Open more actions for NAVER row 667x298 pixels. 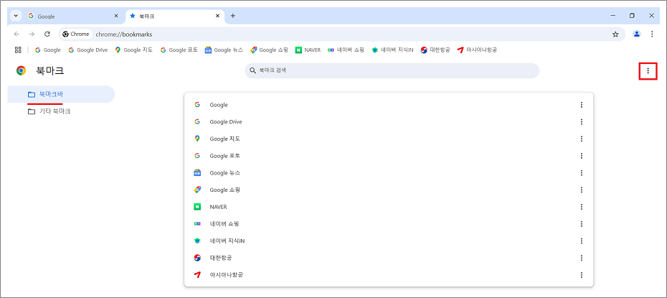point(582,207)
